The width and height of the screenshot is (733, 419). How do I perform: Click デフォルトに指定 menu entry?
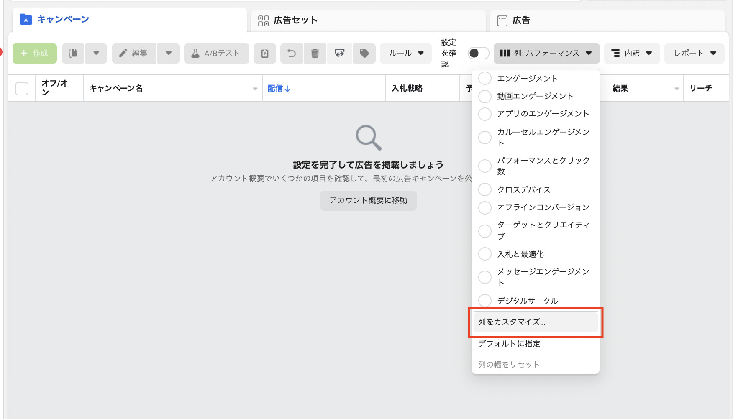point(509,344)
